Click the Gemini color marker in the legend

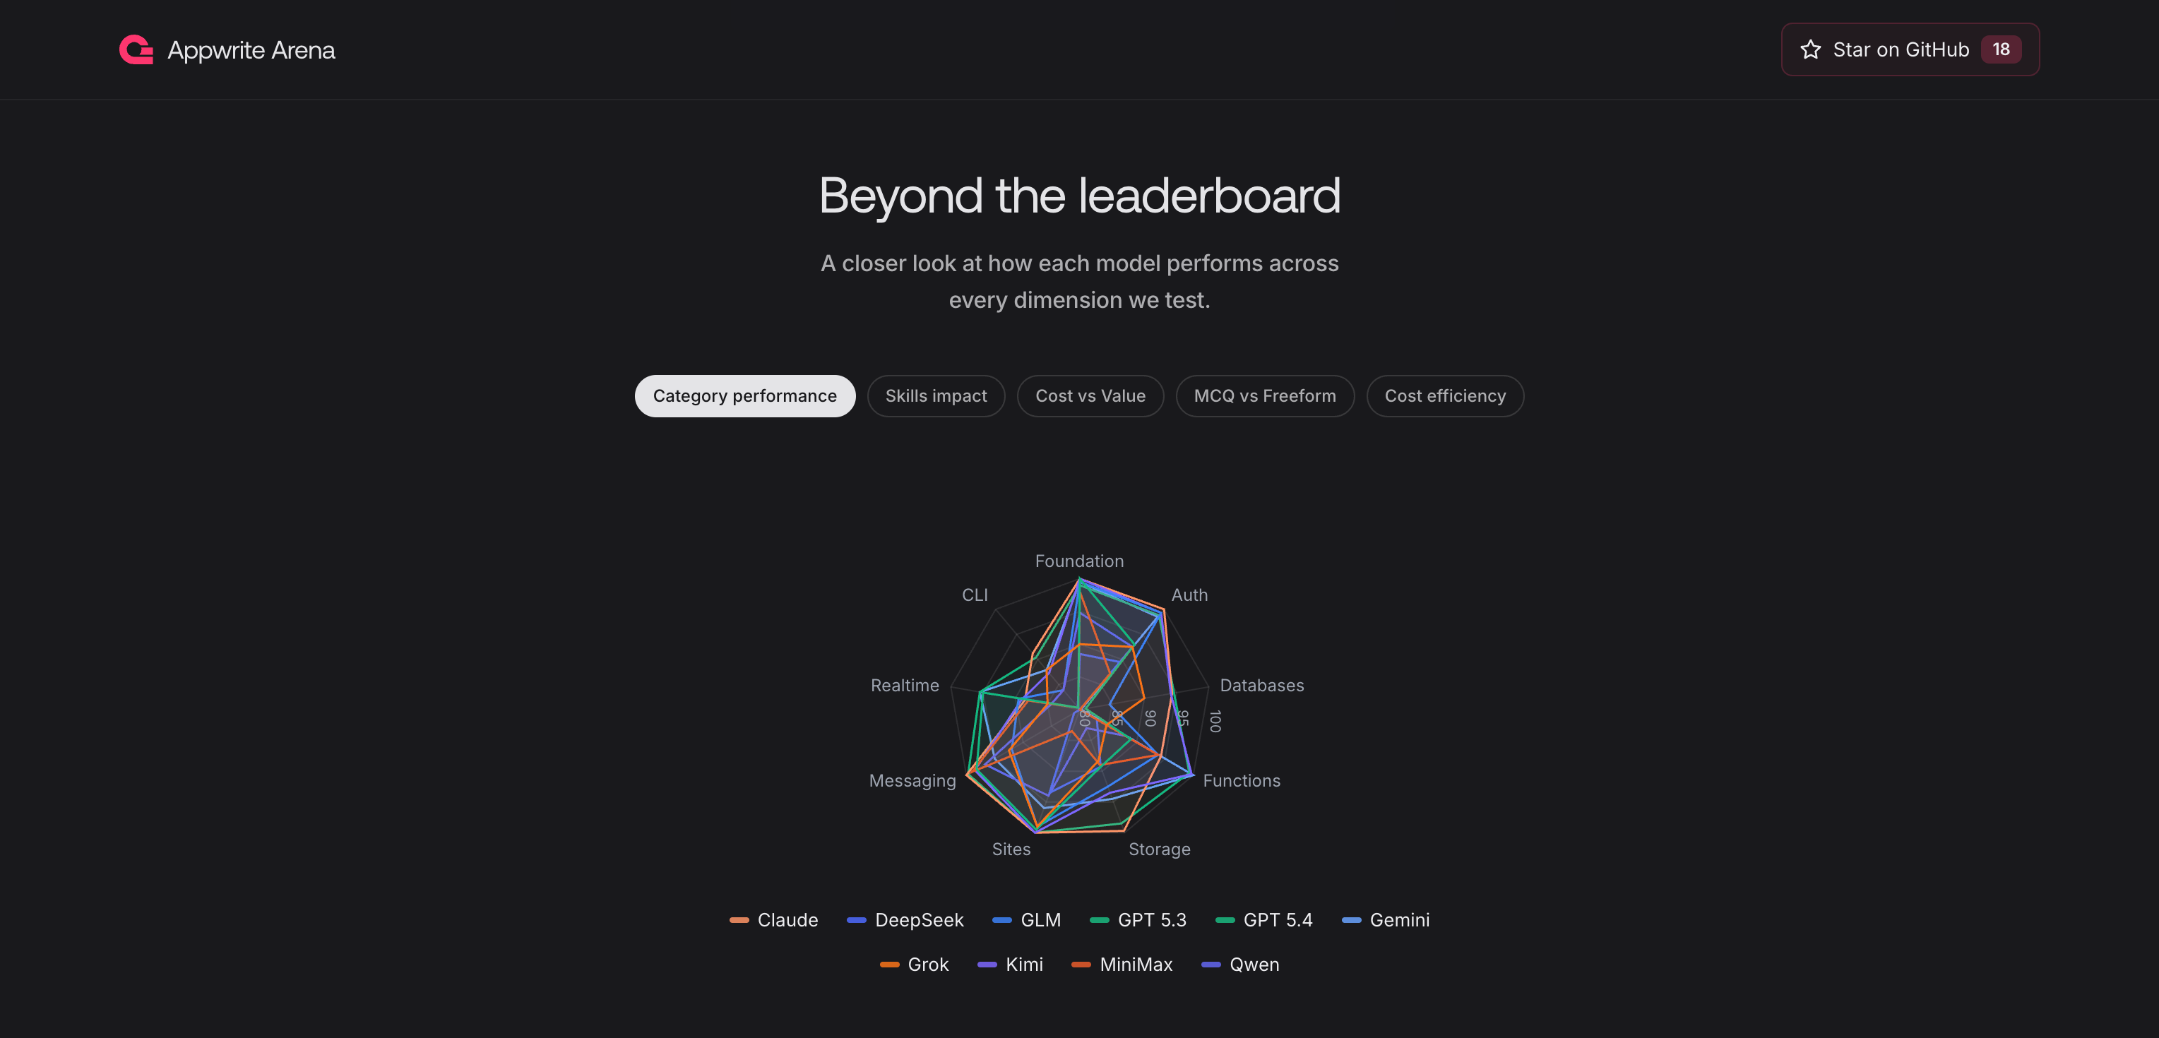pos(1350,919)
